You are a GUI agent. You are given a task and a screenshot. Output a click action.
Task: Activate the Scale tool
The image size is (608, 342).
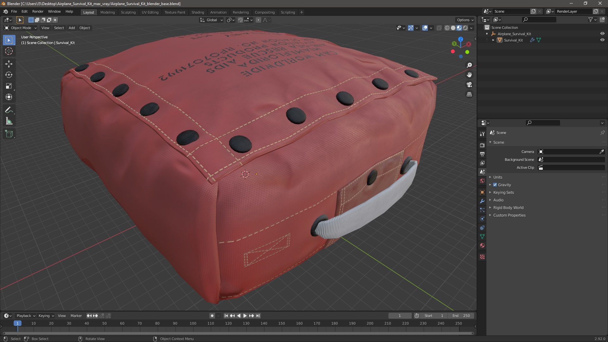9,86
